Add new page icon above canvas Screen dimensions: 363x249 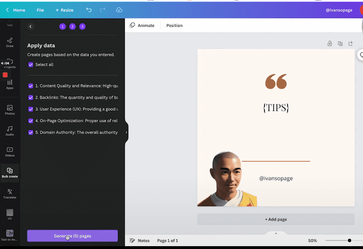350,43
